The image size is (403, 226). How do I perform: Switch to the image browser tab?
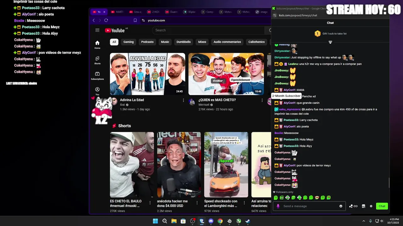[x=262, y=12]
